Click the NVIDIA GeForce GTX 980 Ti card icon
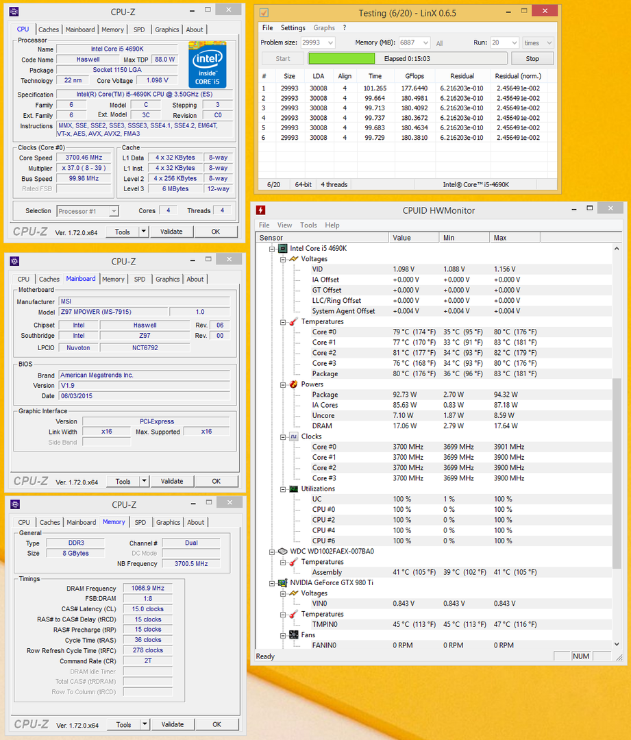 pos(282,582)
